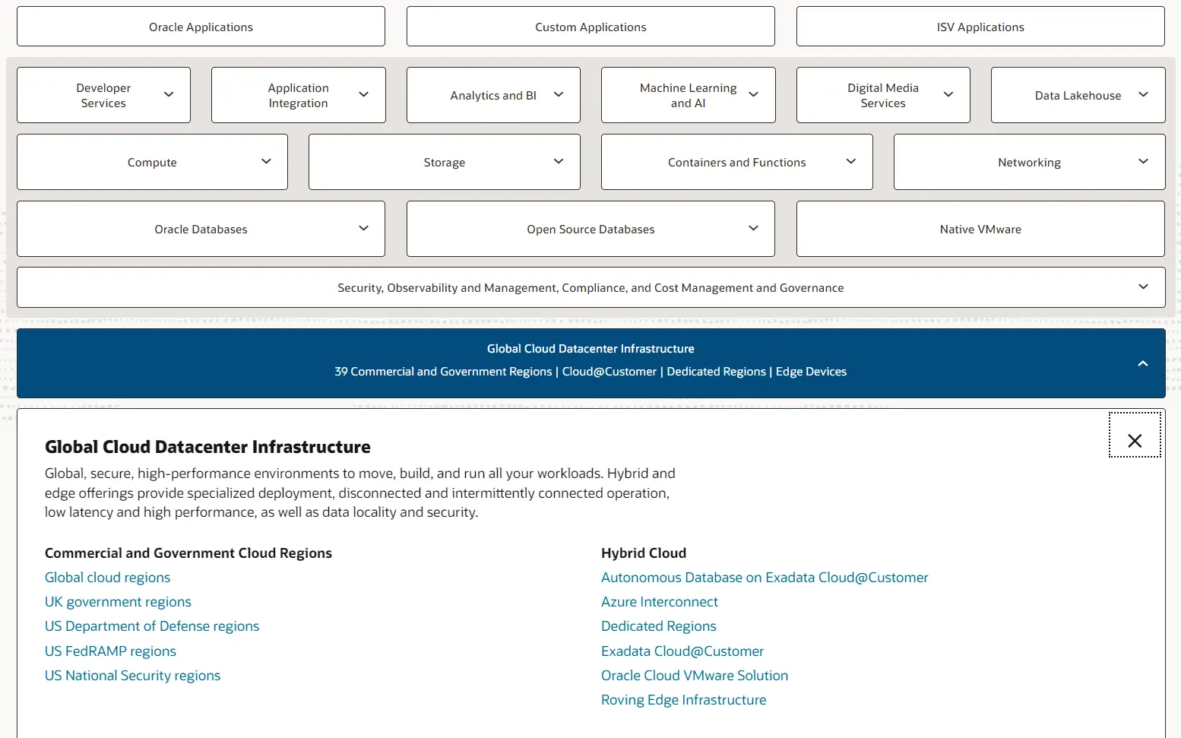
Task: Open the Global cloud regions link
Action: (x=107, y=578)
